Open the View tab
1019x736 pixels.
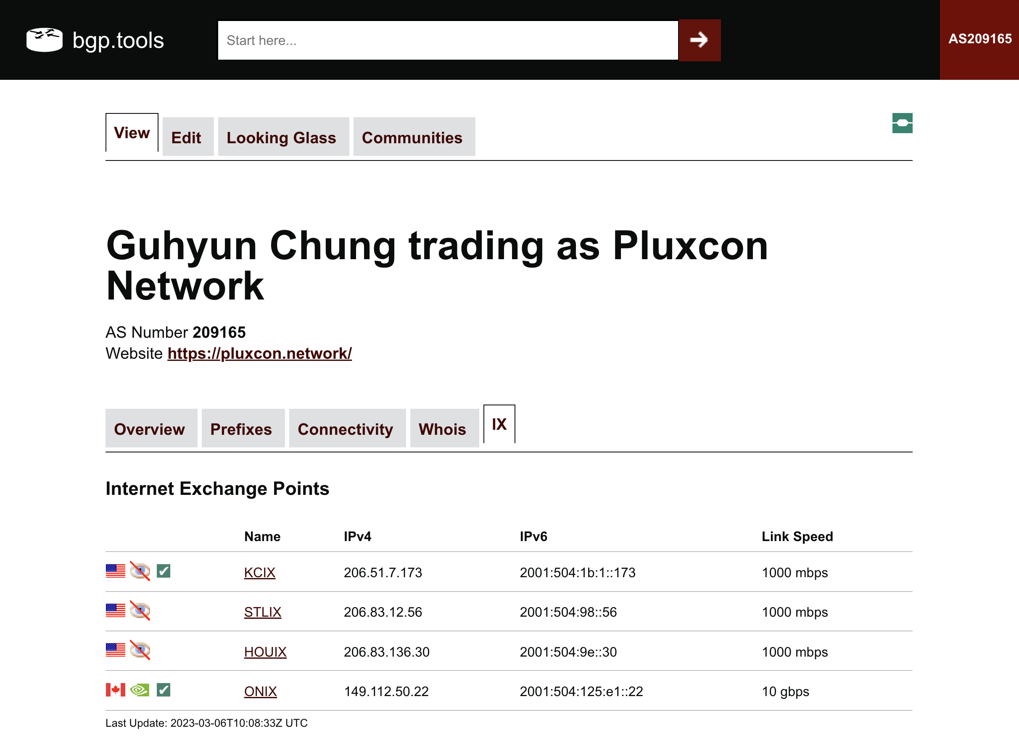(132, 133)
